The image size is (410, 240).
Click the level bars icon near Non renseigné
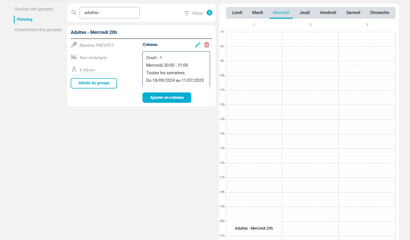[x=74, y=57]
